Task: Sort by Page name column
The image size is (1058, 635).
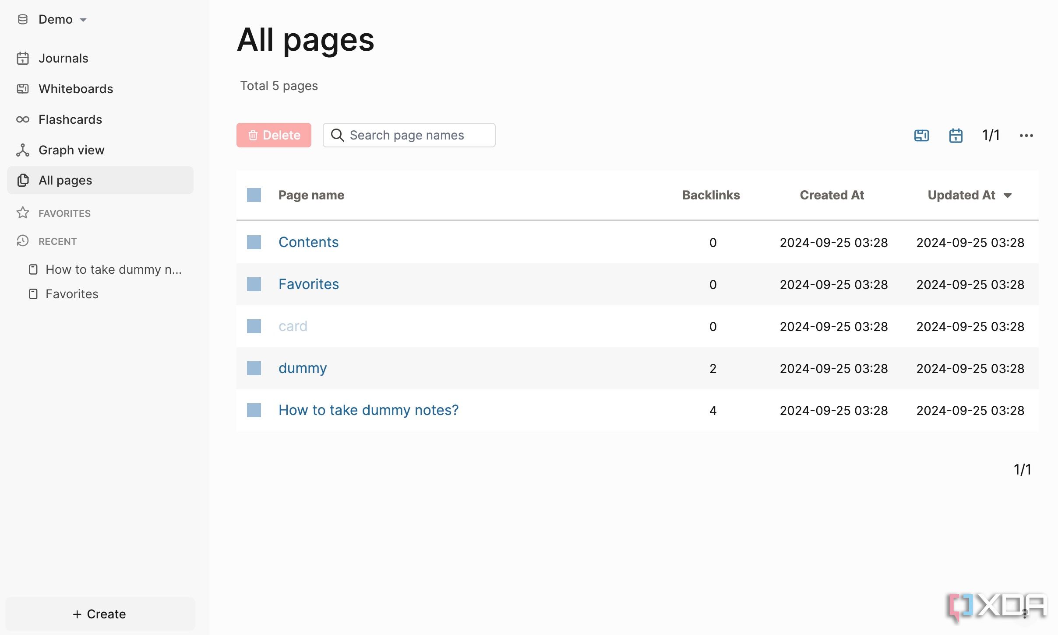Action: click(311, 195)
